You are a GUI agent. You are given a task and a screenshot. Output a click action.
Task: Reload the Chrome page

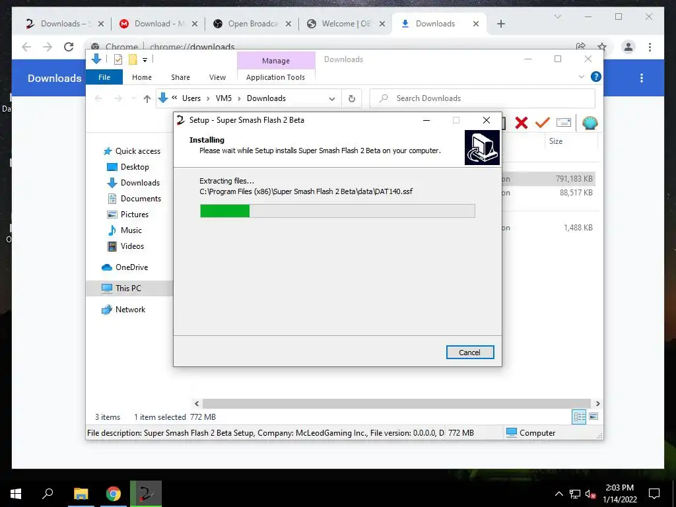69,47
